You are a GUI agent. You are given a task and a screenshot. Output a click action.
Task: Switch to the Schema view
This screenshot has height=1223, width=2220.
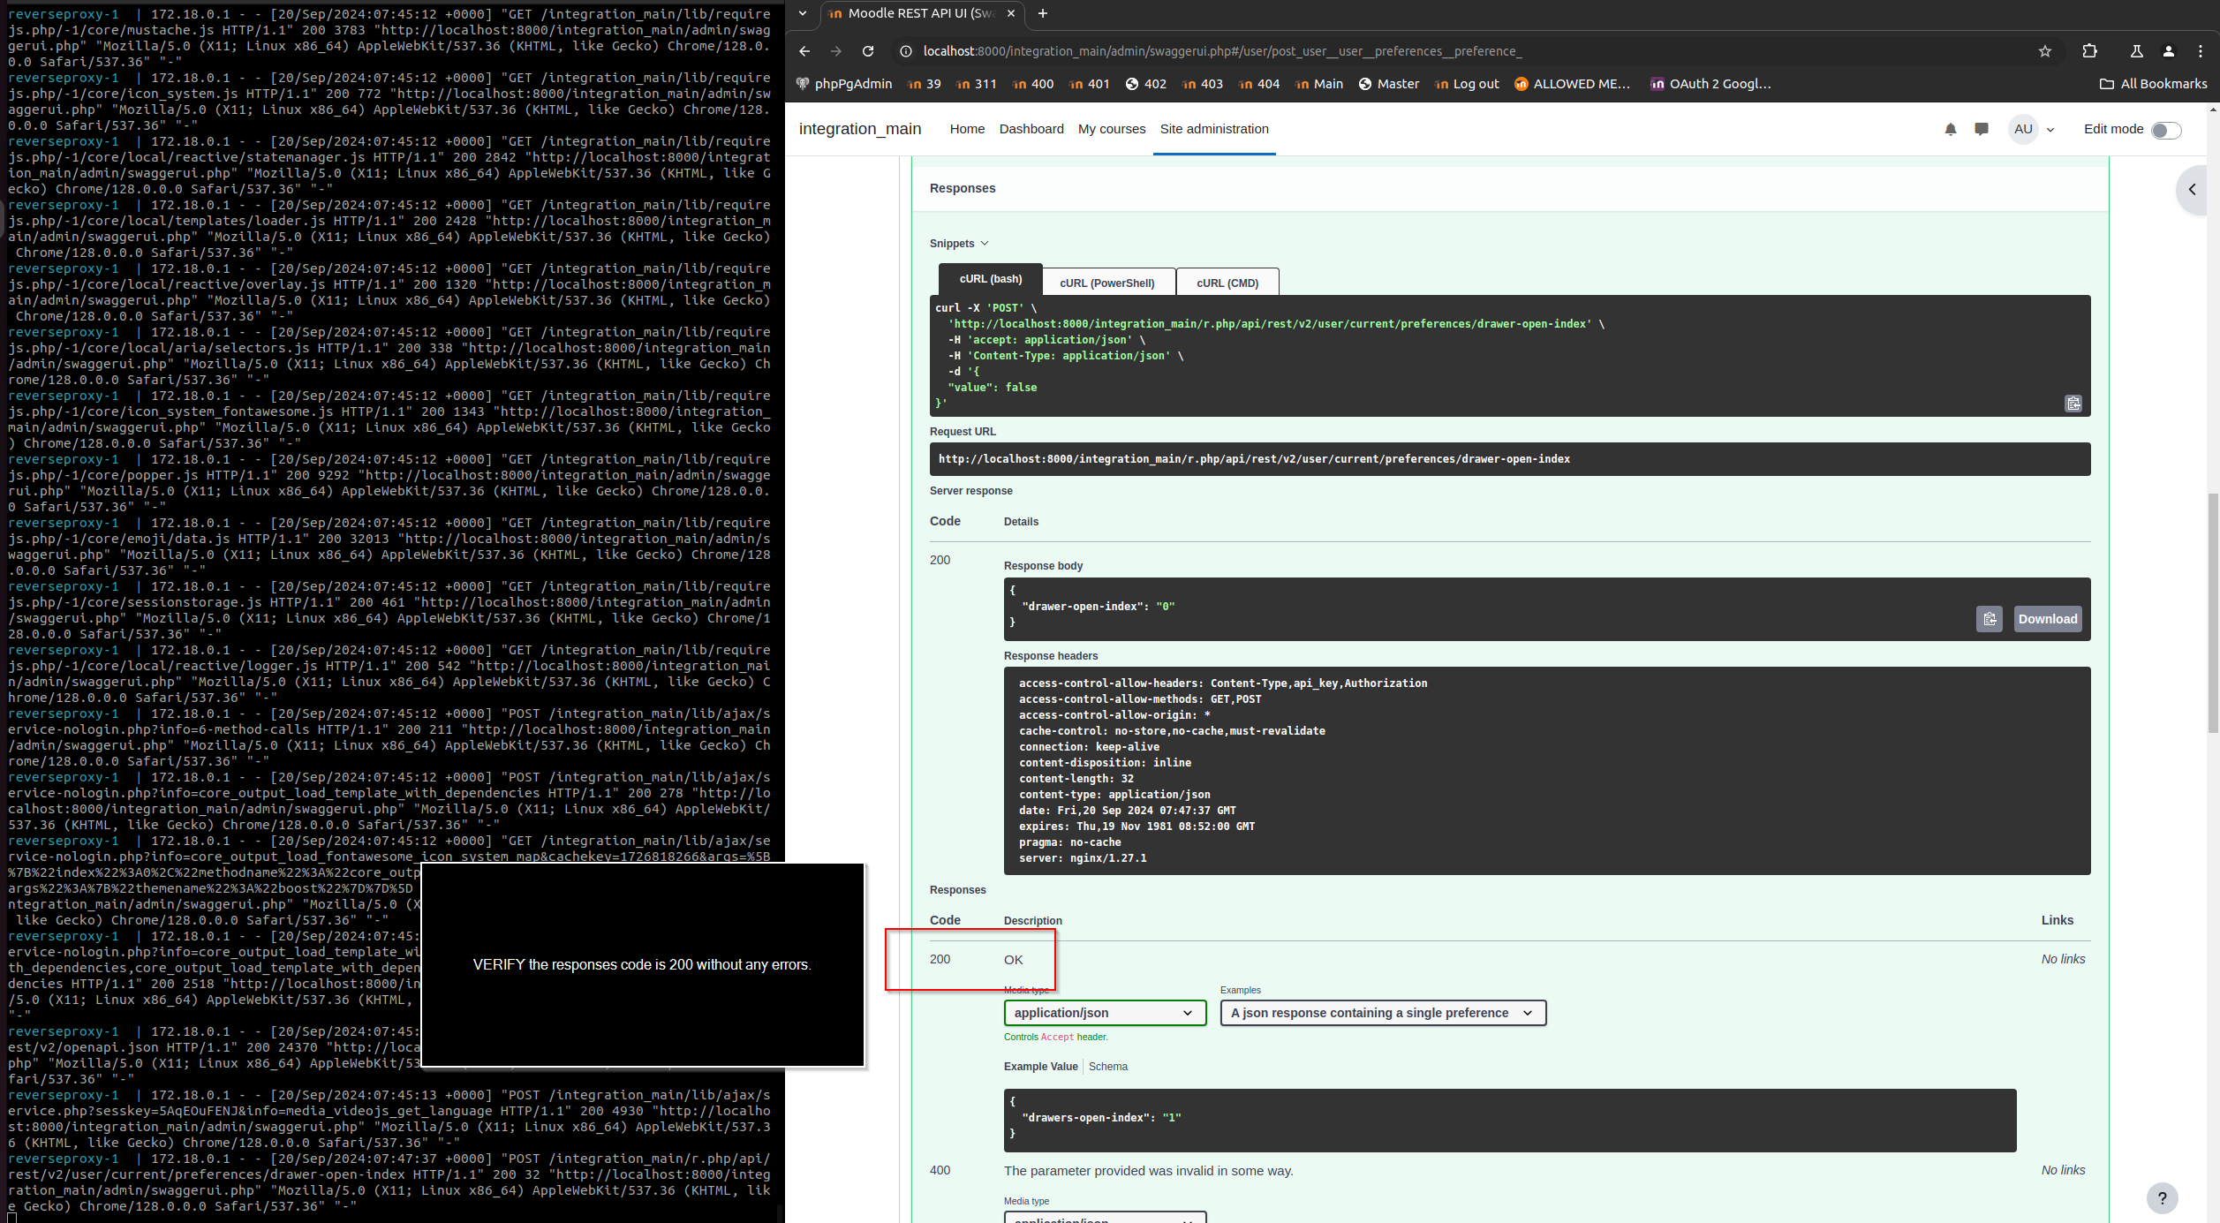(1107, 1067)
